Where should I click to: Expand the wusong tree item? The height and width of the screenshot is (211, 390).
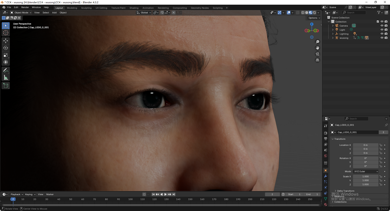point(333,38)
